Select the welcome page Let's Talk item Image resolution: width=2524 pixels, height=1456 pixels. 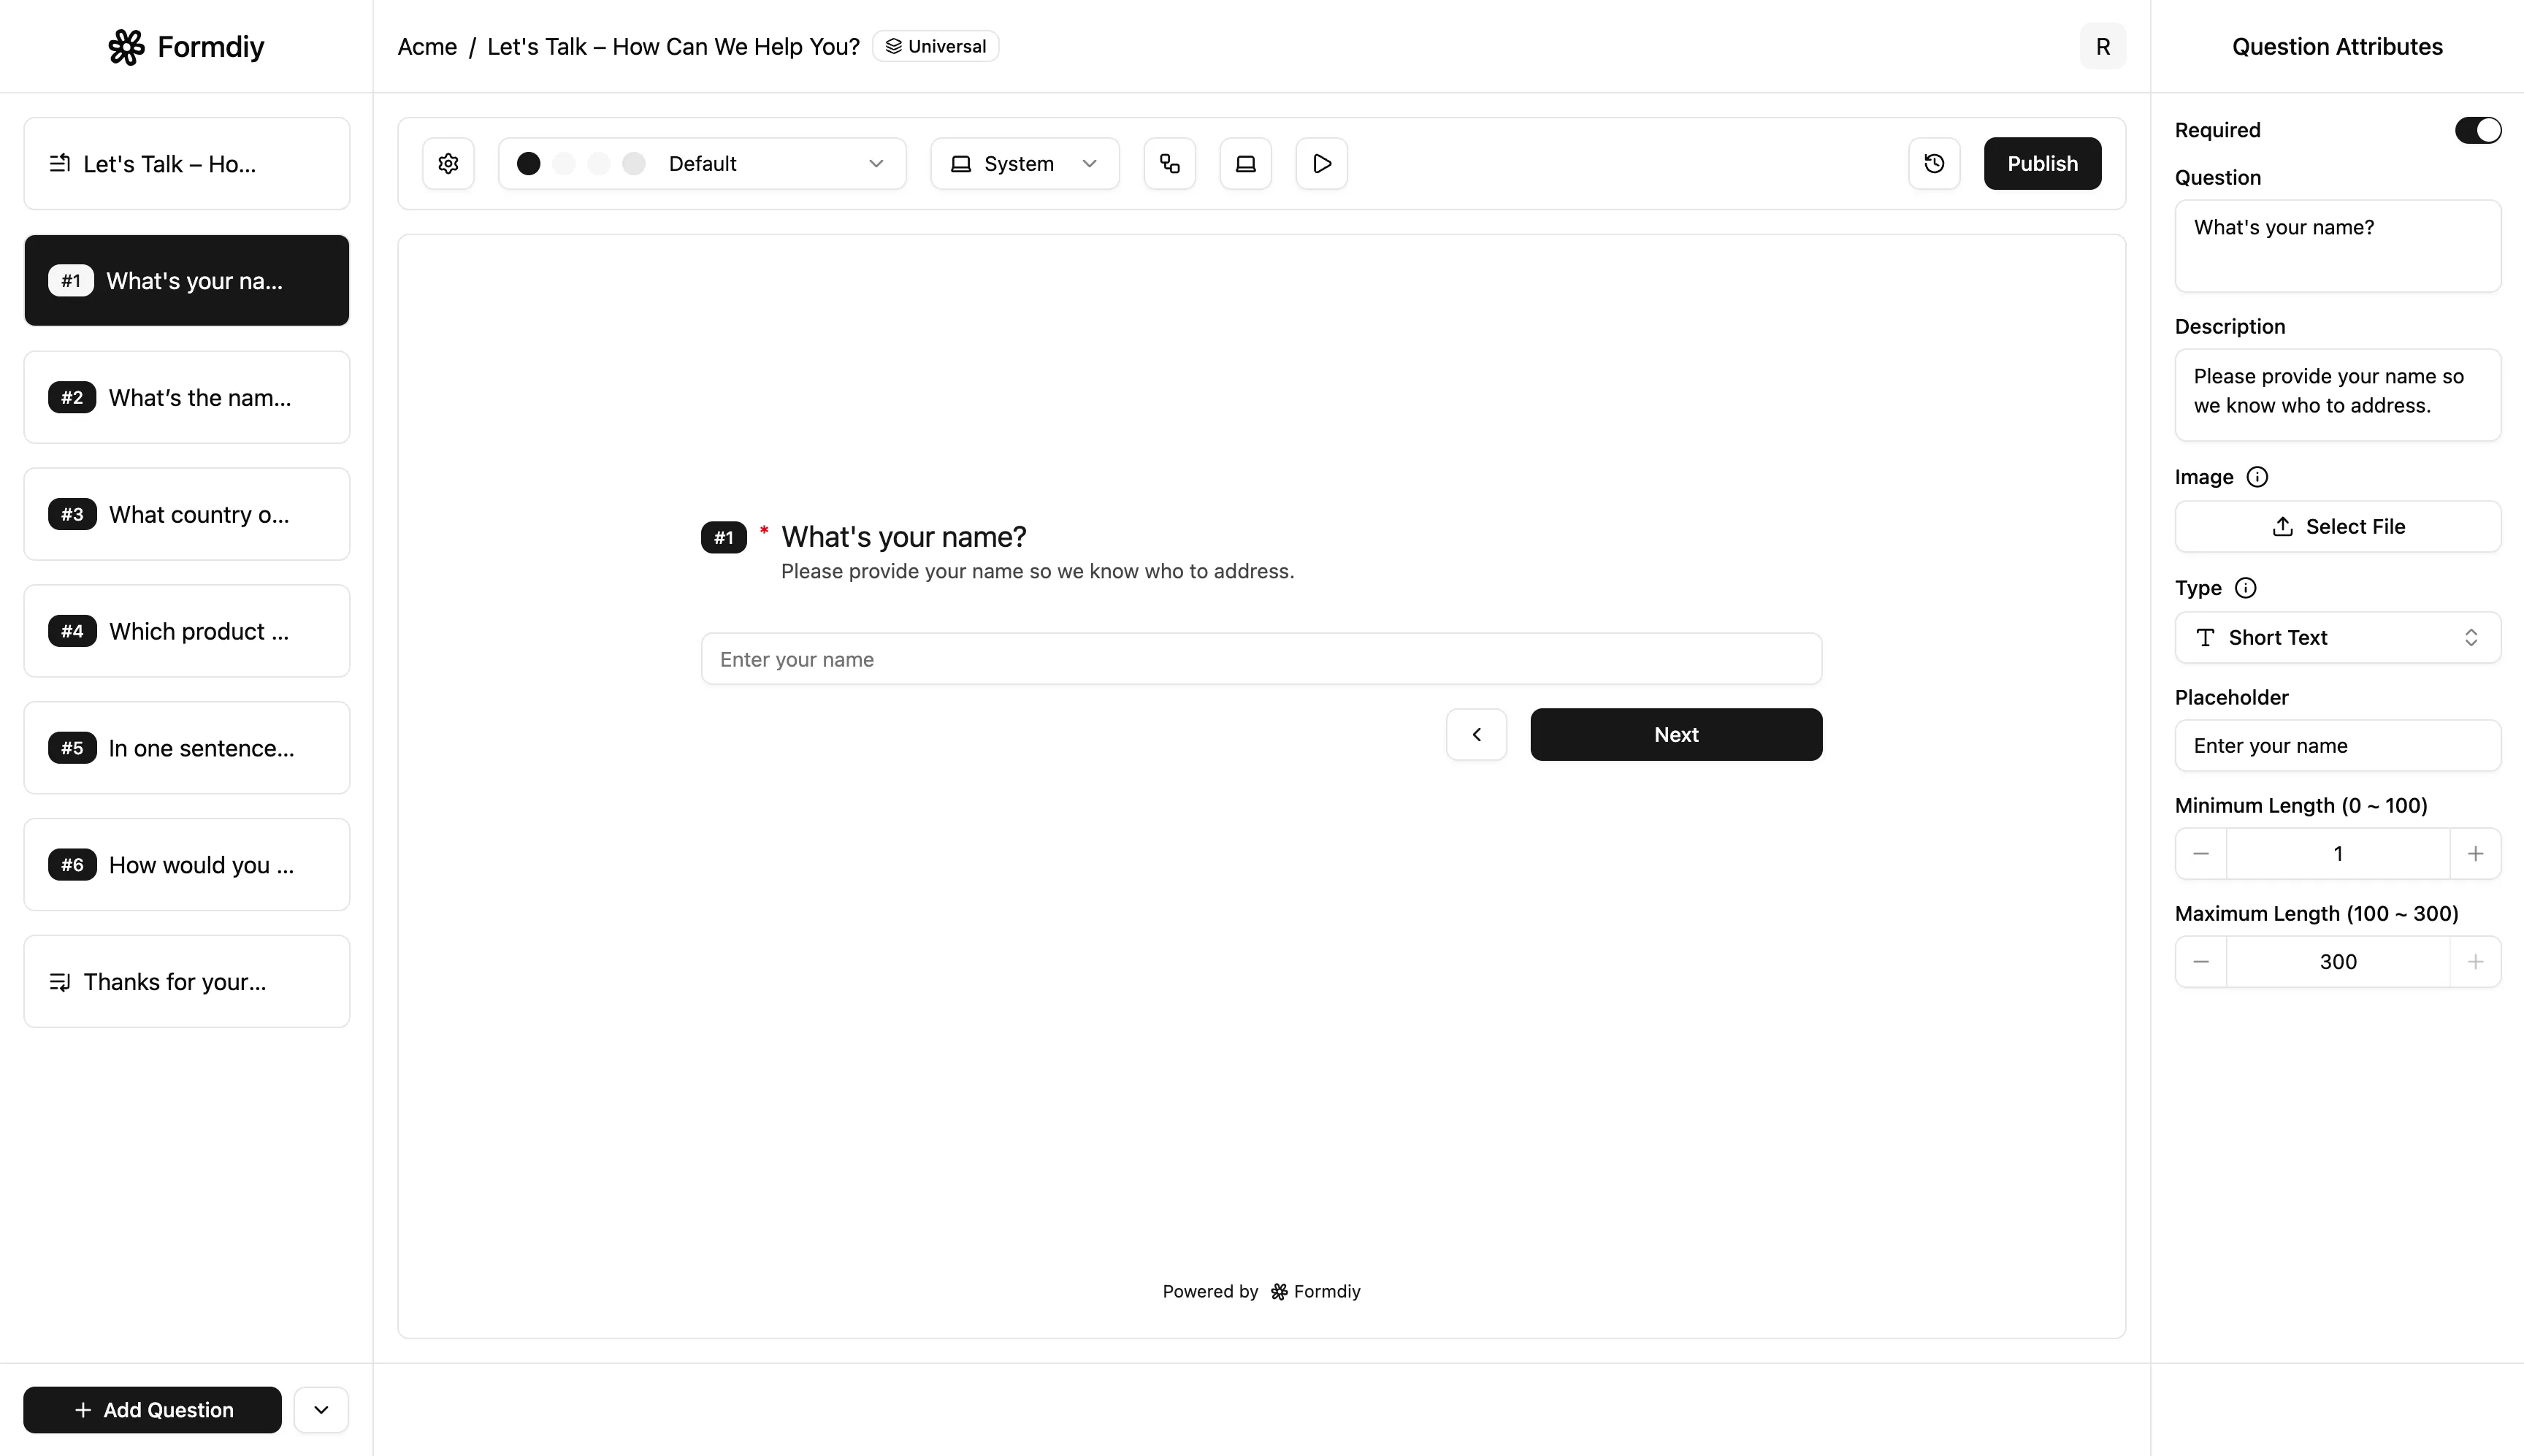point(187,164)
